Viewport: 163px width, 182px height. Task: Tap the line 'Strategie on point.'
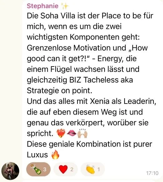pos(60,91)
